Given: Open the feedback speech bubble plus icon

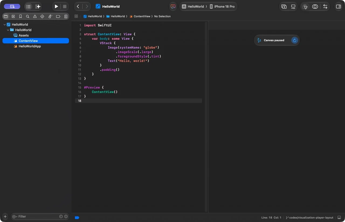Looking at the screenshot, I should point(173,6).
